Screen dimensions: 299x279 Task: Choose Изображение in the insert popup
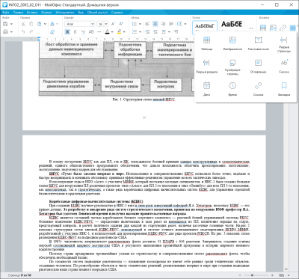click(232, 43)
